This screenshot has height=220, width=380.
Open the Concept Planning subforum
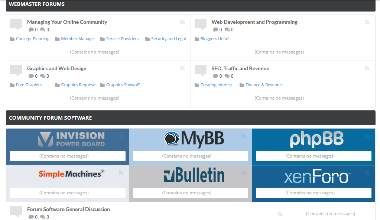pyautogui.click(x=33, y=39)
